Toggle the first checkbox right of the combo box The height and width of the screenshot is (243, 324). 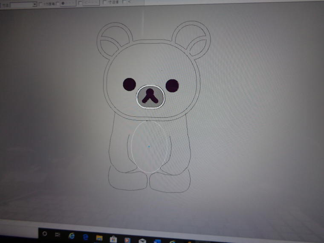[40, 4]
